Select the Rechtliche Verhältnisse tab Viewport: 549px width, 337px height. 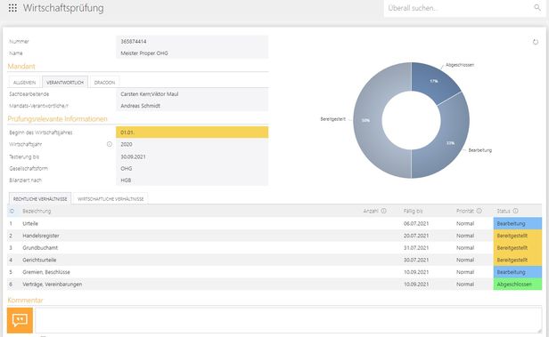click(x=40, y=198)
